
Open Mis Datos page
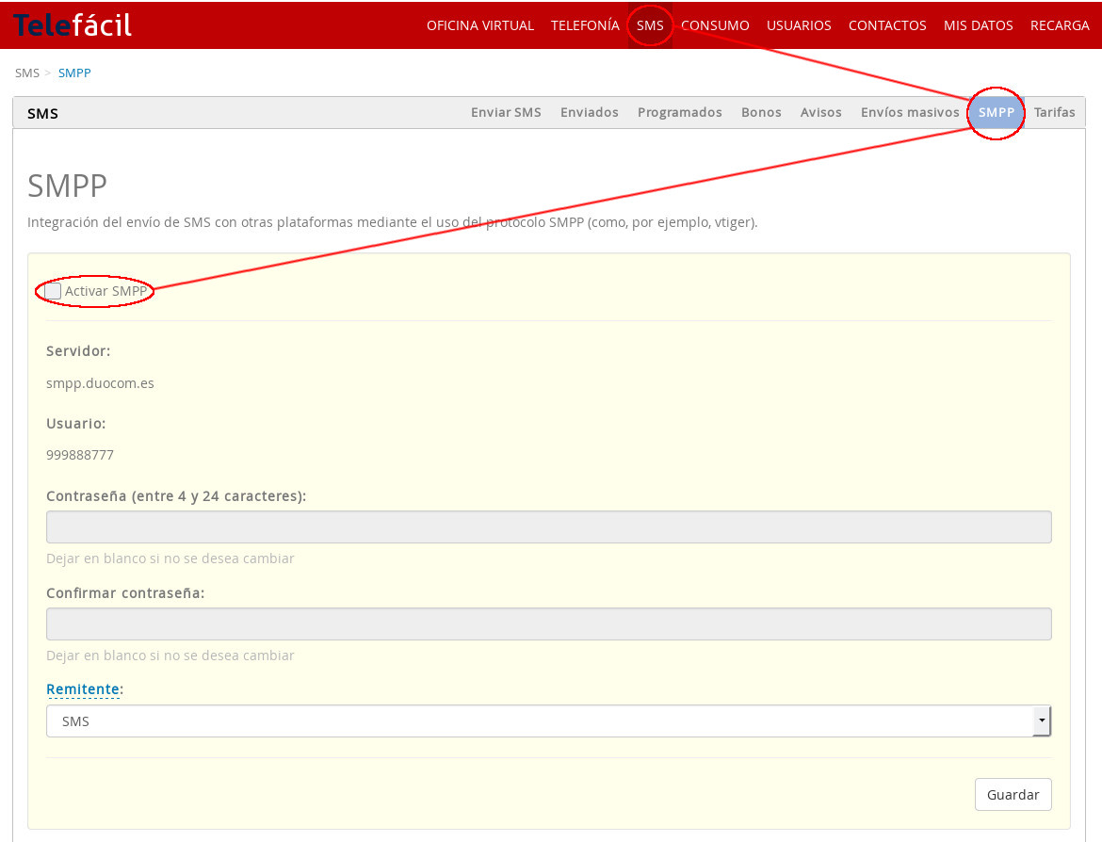pyautogui.click(x=978, y=25)
